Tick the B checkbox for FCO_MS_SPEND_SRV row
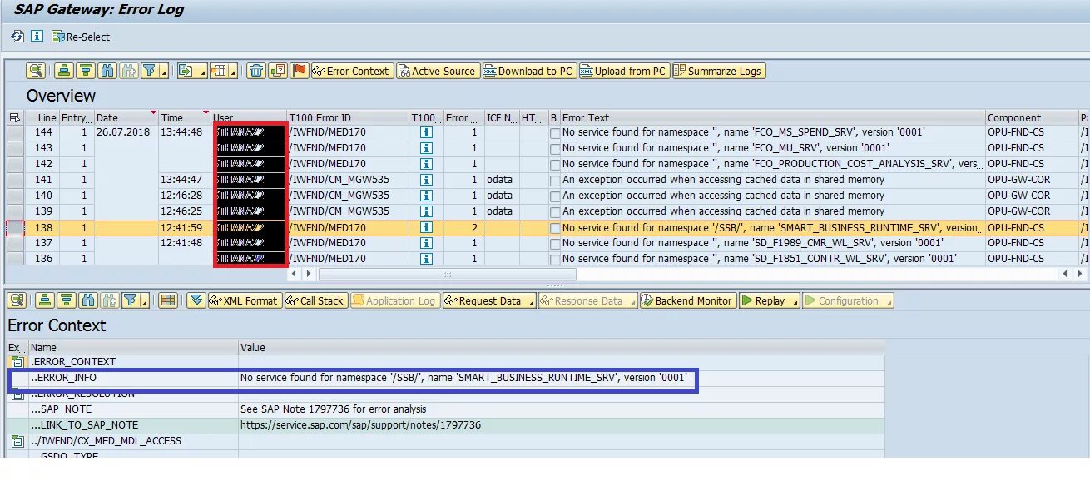Viewport: 1090px width, 481px height. tap(555, 132)
